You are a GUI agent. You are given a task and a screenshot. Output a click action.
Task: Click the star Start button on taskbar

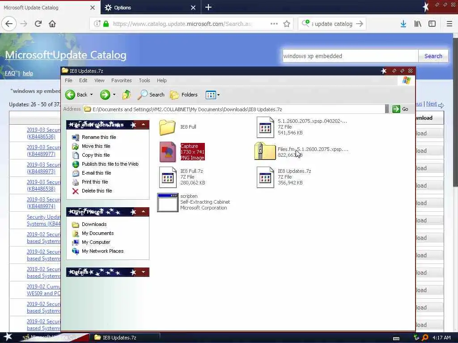(8, 337)
